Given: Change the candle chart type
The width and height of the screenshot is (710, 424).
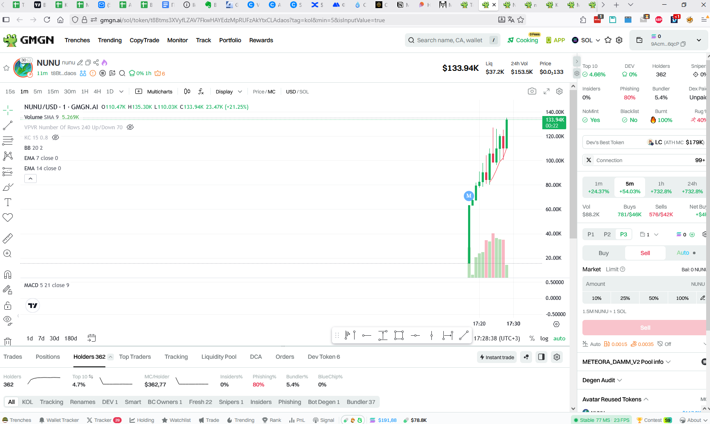Looking at the screenshot, I should coord(187,91).
